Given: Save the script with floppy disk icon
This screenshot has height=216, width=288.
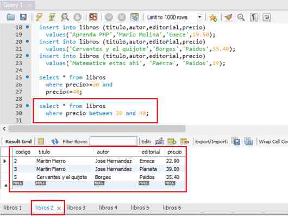Looking at the screenshot, I should (x=23, y=17).
